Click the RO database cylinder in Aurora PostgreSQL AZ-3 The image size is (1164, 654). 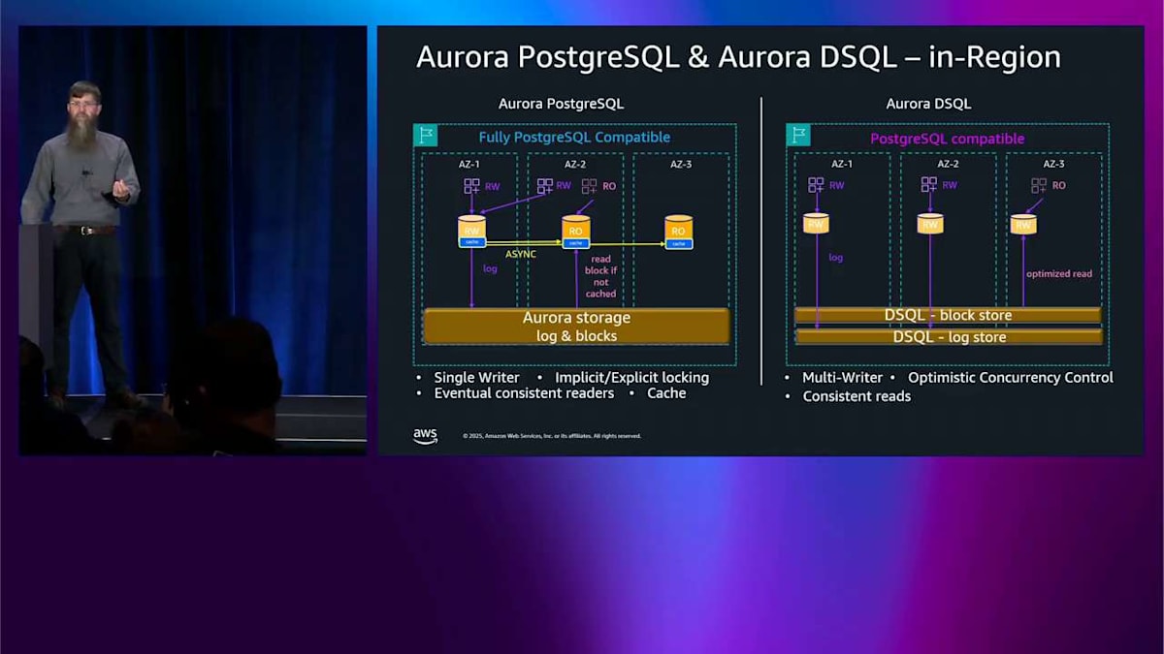(x=678, y=232)
